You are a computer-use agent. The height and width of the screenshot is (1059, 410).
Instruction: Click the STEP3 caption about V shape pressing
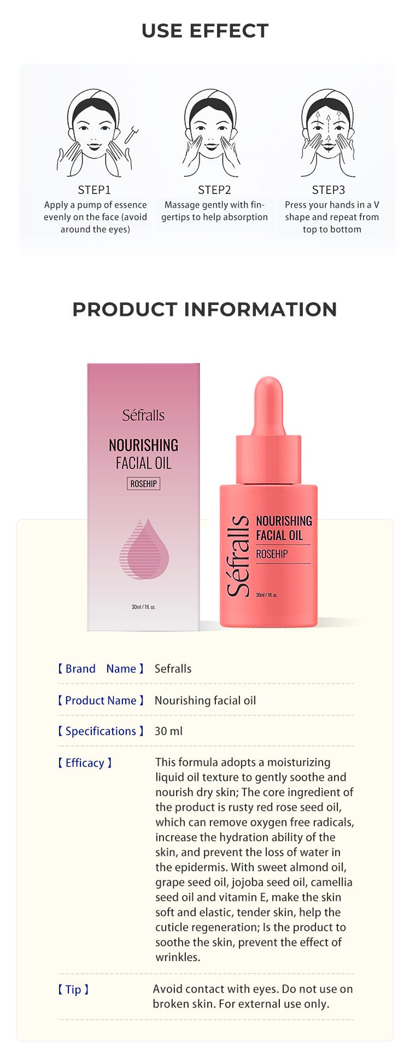point(332,217)
